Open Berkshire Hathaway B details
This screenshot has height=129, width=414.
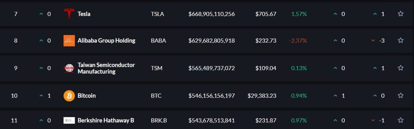coord(106,120)
